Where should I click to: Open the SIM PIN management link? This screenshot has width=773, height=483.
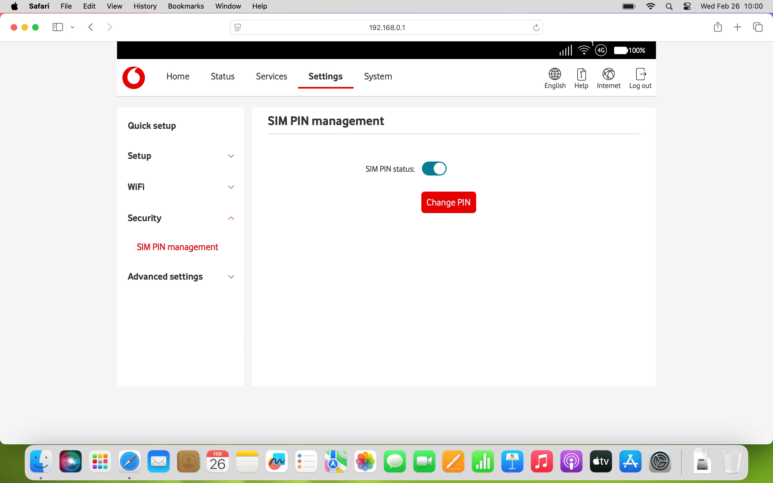coord(177,247)
